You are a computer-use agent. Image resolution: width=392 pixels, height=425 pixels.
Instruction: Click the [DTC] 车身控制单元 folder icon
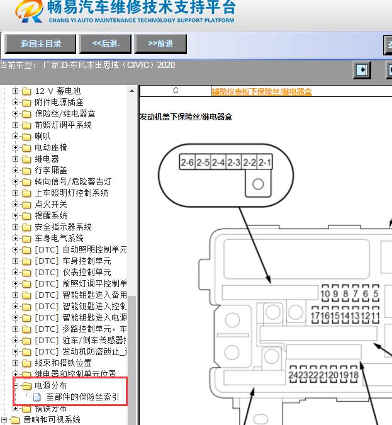pyautogui.click(x=26, y=261)
